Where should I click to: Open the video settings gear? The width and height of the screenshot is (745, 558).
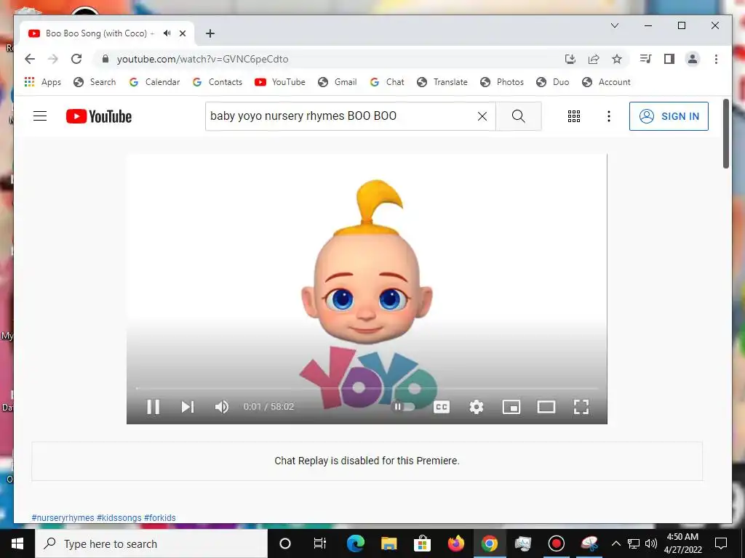(x=476, y=407)
